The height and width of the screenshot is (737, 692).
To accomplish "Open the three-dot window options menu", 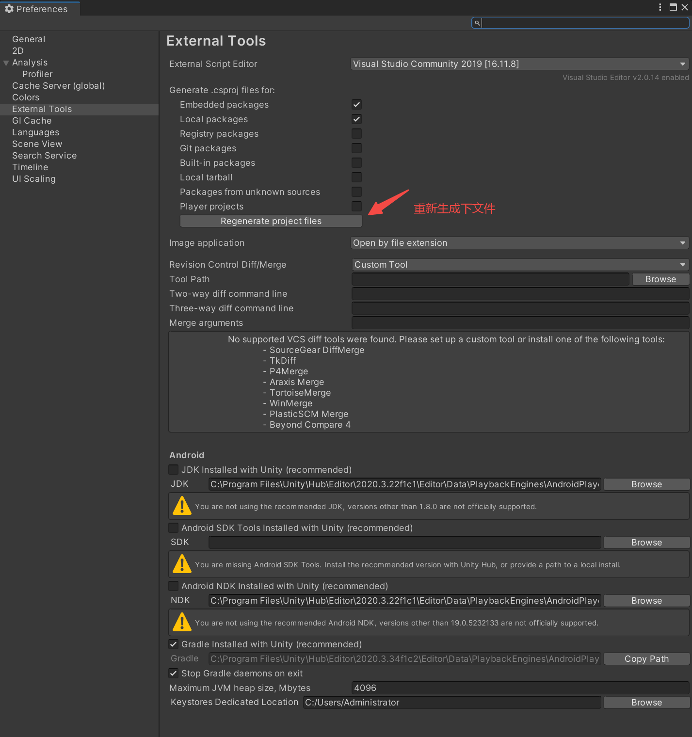I will [x=660, y=7].
